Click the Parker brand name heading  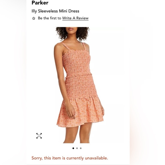tap(40, 3)
